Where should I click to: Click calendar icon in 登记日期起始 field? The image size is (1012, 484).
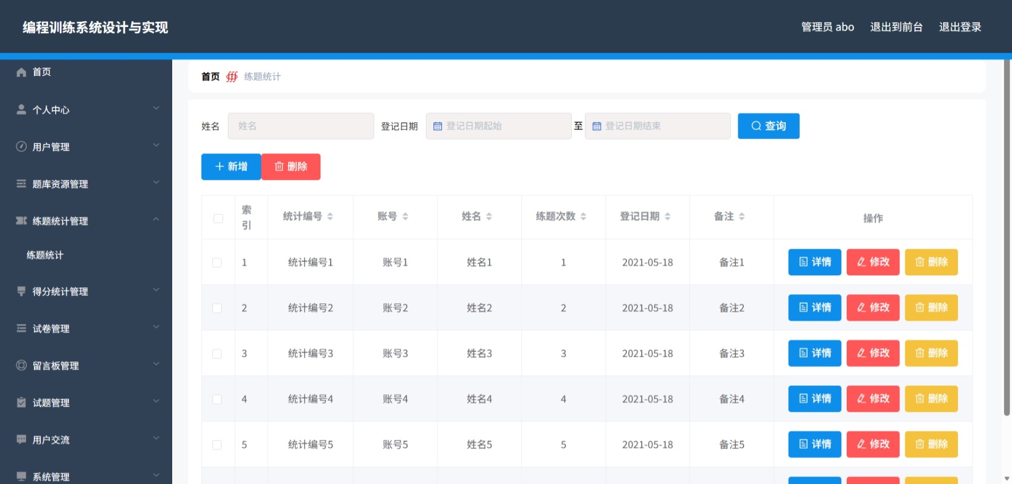(x=437, y=126)
